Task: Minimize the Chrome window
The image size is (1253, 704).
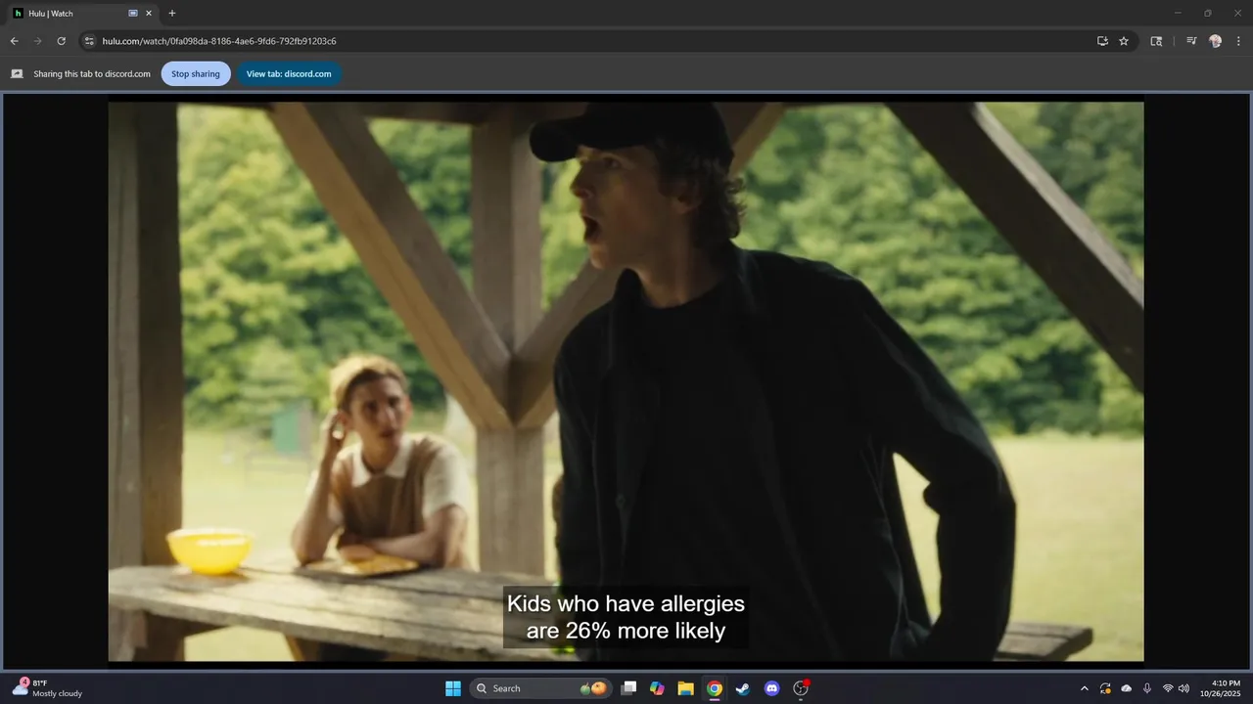Action: (x=1178, y=13)
